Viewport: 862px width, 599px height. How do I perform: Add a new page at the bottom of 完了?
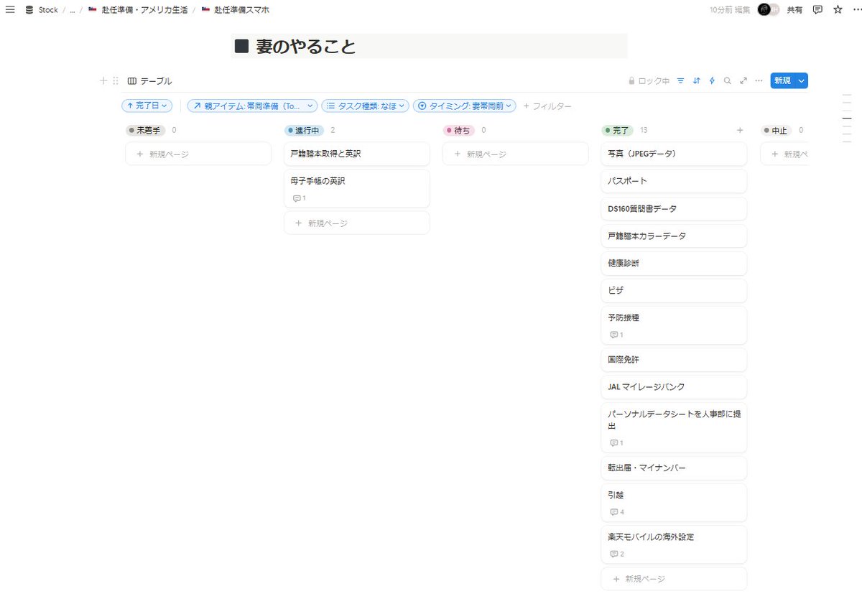674,578
